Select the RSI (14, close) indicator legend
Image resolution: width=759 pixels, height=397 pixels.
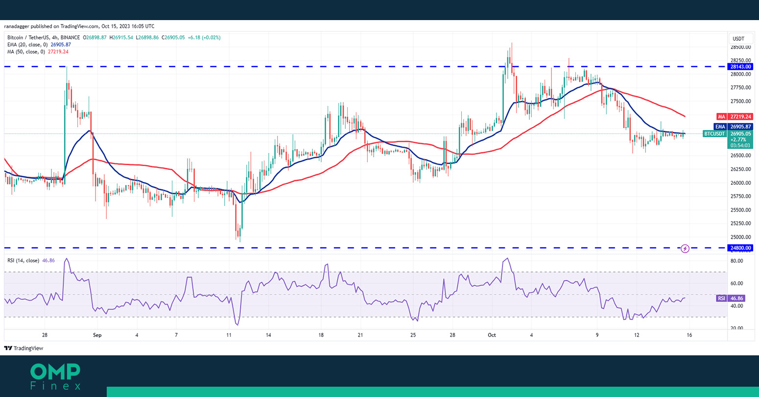[23, 260]
